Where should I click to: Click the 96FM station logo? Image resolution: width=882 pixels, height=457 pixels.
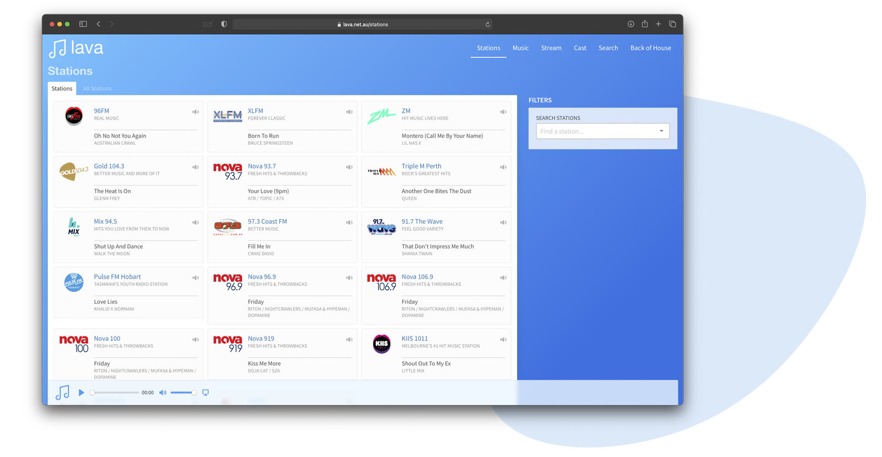tap(74, 116)
